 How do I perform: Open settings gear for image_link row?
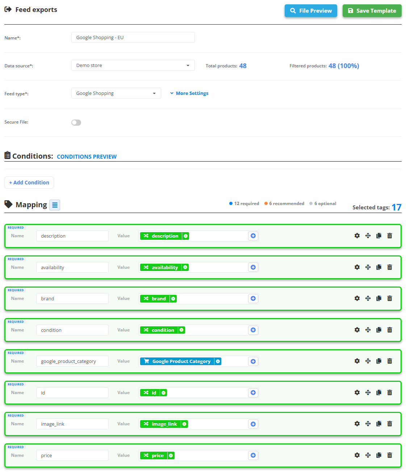coord(357,424)
